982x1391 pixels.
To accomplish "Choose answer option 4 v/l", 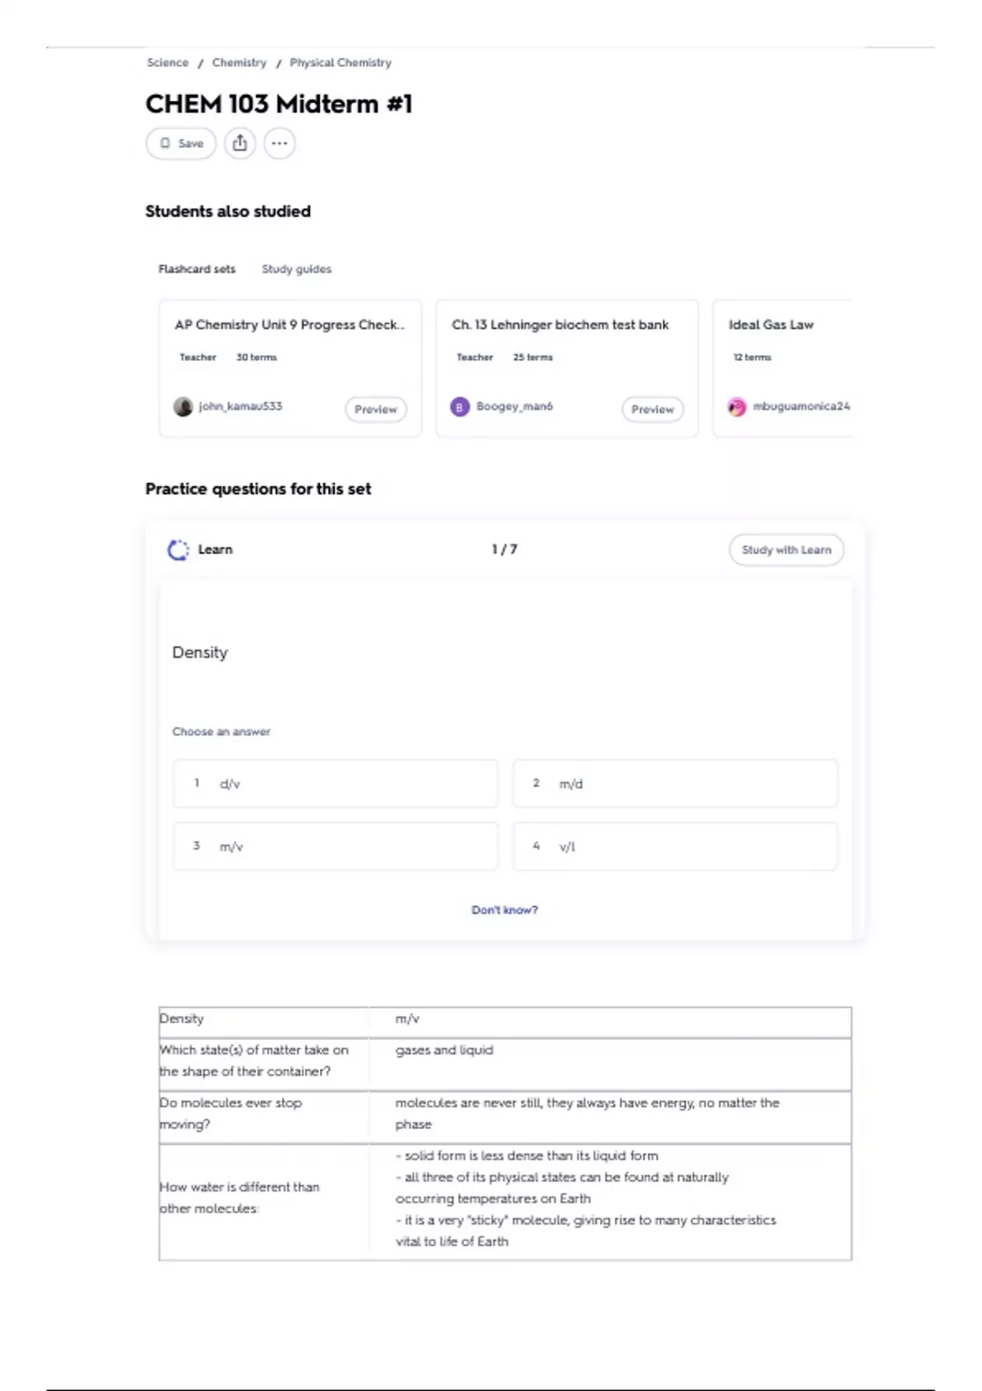I will pyautogui.click(x=675, y=846).
